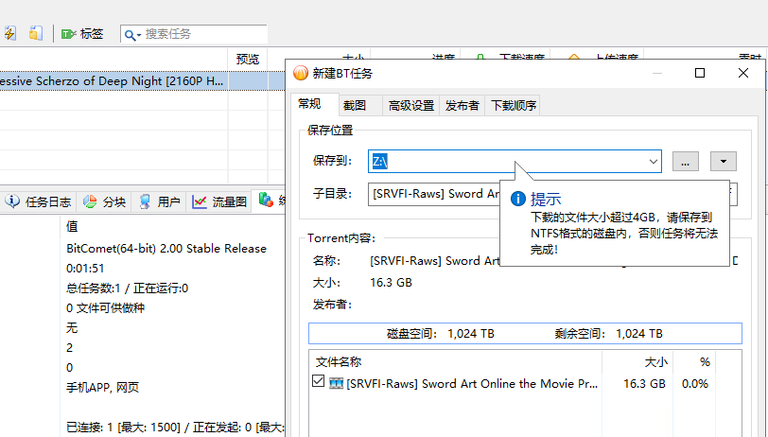Click the 用户 person icon
768x437 pixels.
coord(145,201)
